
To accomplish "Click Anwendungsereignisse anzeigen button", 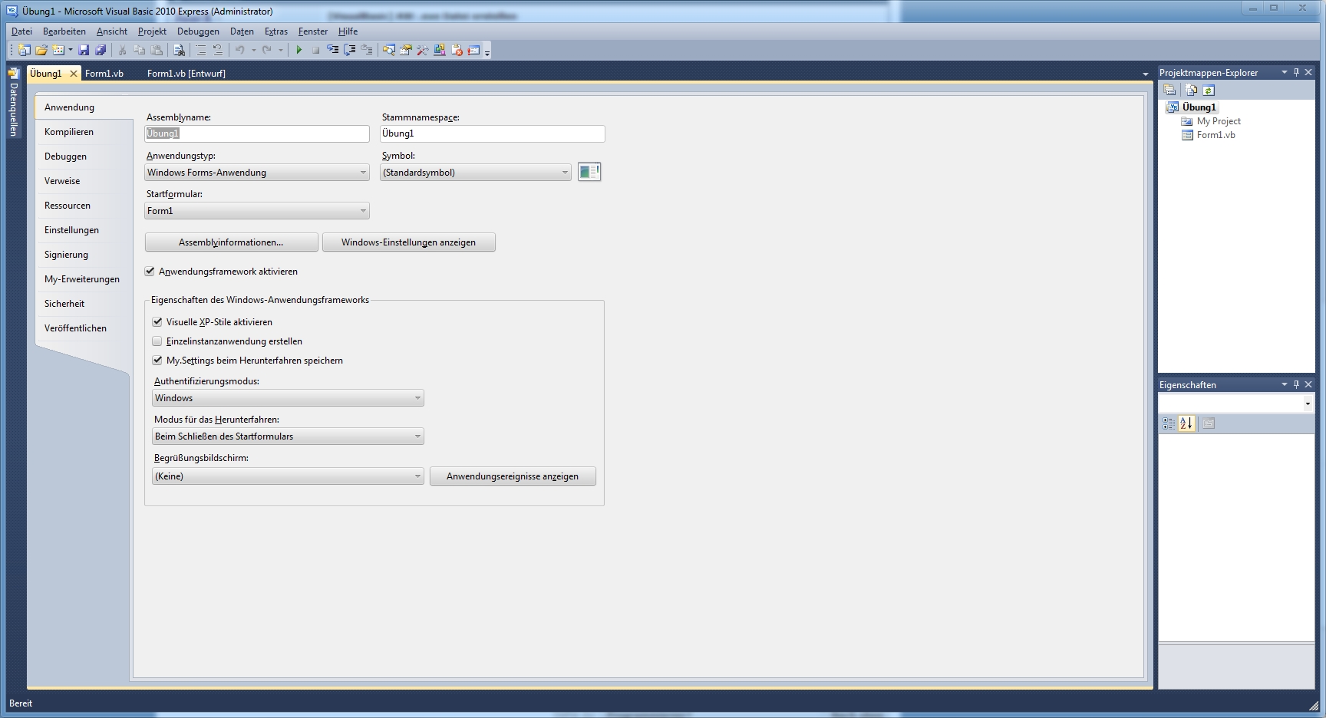I will [513, 476].
